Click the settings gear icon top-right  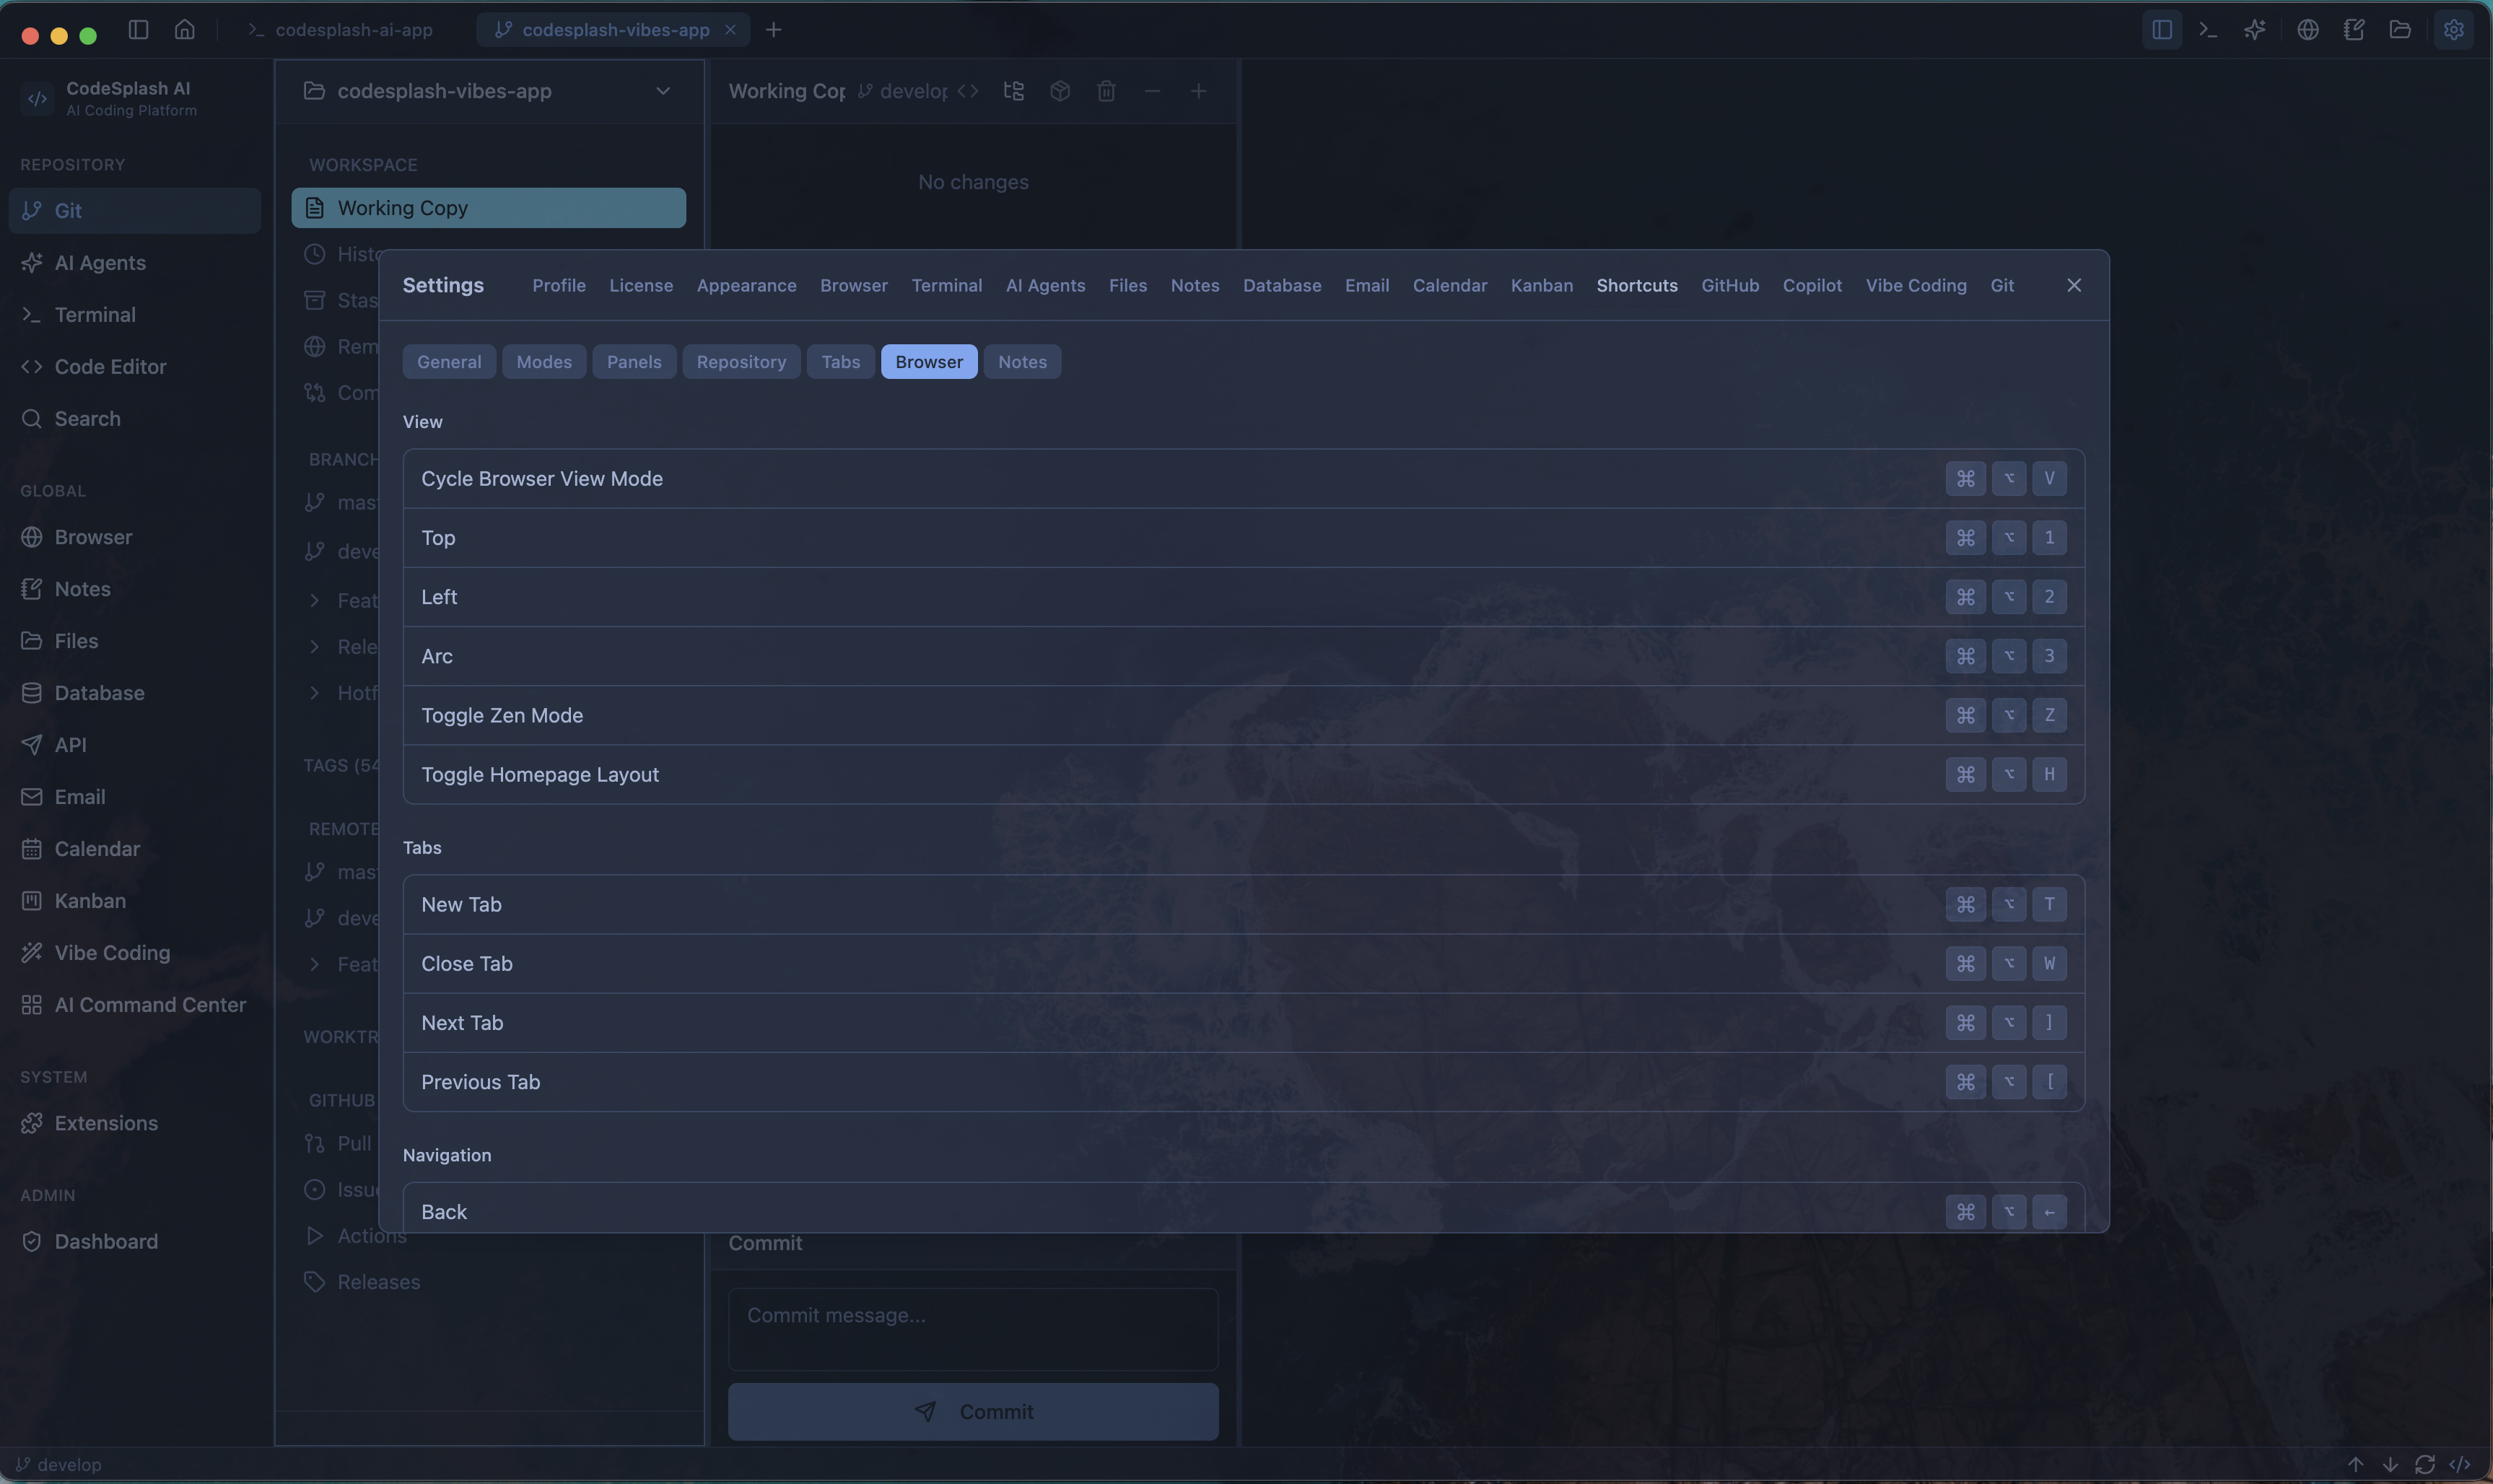tap(2453, 30)
